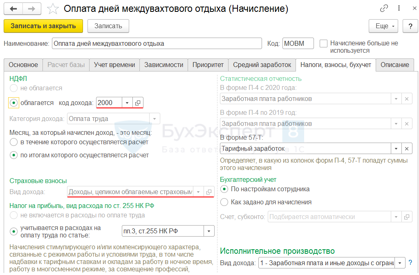Check 'Начисление больше не используется' checkbox
This screenshot has width=419, height=275.
click(324, 43)
